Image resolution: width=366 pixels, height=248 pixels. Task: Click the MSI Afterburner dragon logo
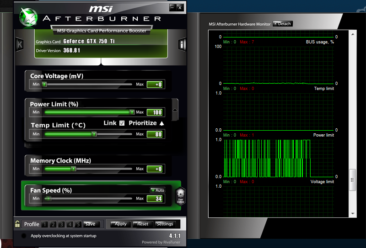point(28,17)
